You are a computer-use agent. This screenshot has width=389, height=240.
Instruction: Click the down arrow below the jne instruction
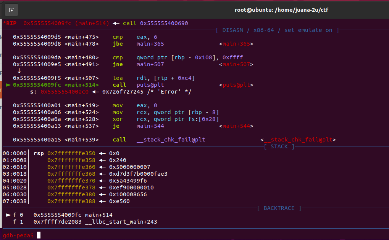(19, 71)
